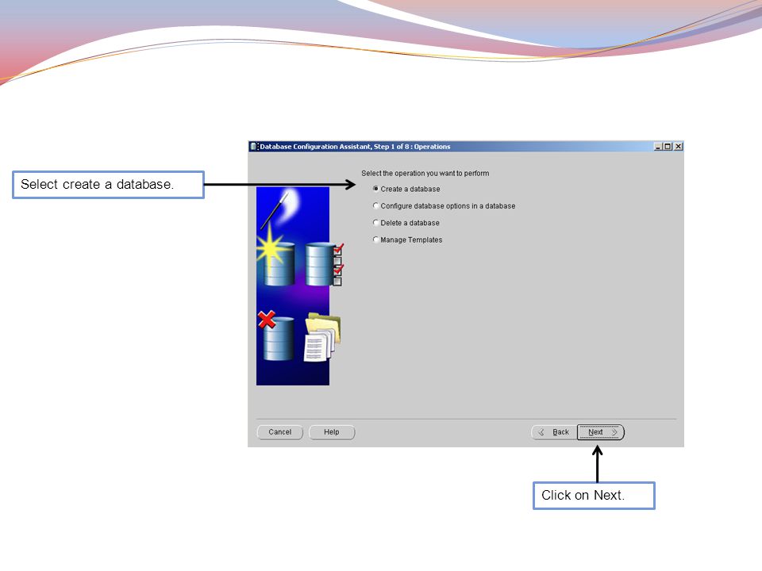Click the 'Select the operation you want to perform' text
This screenshot has width=762, height=571.
coord(425,174)
